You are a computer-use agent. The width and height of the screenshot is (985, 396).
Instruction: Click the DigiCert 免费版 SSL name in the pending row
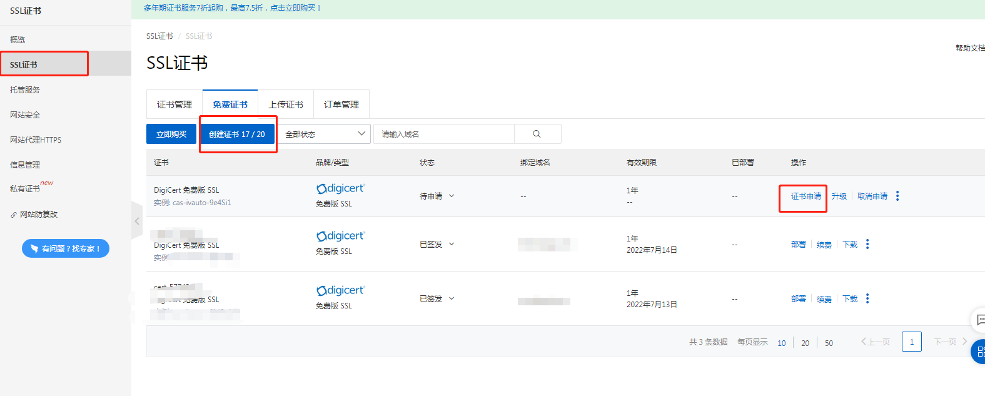click(x=186, y=190)
